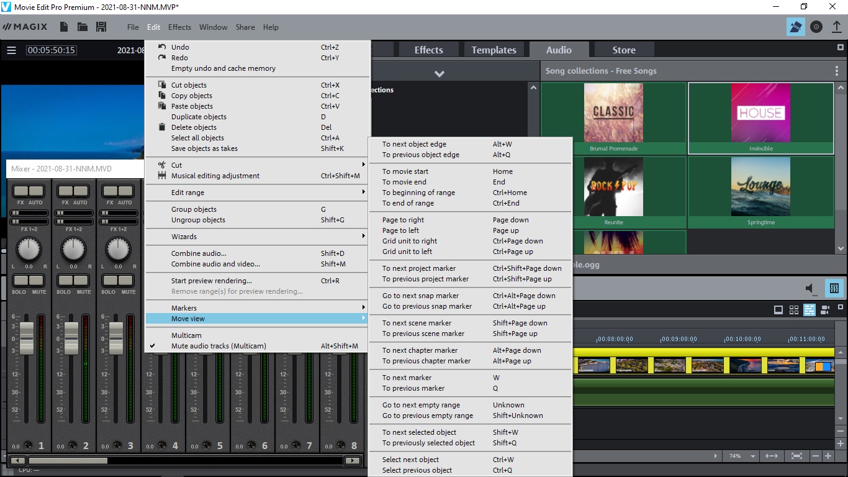Toggle the Mixer panel icon

[x=834, y=289]
